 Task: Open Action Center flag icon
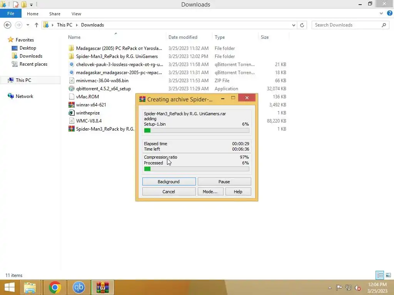click(x=339, y=287)
